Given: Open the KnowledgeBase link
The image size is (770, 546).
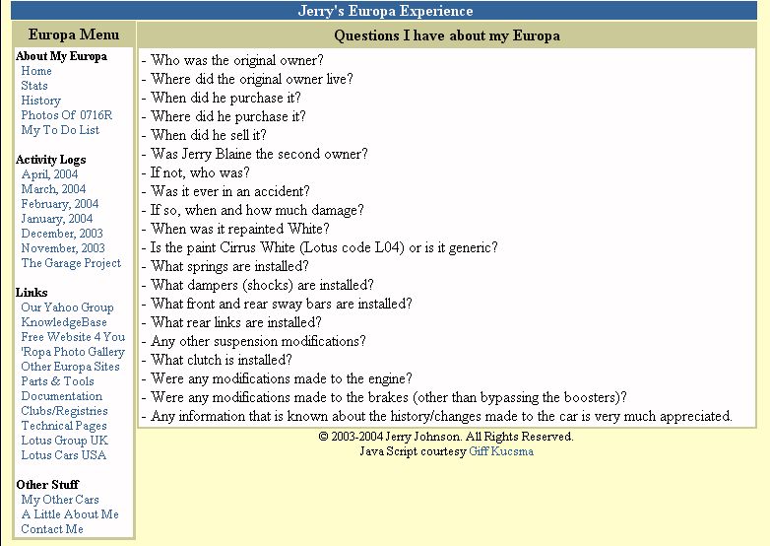Looking at the screenshot, I should click(64, 322).
